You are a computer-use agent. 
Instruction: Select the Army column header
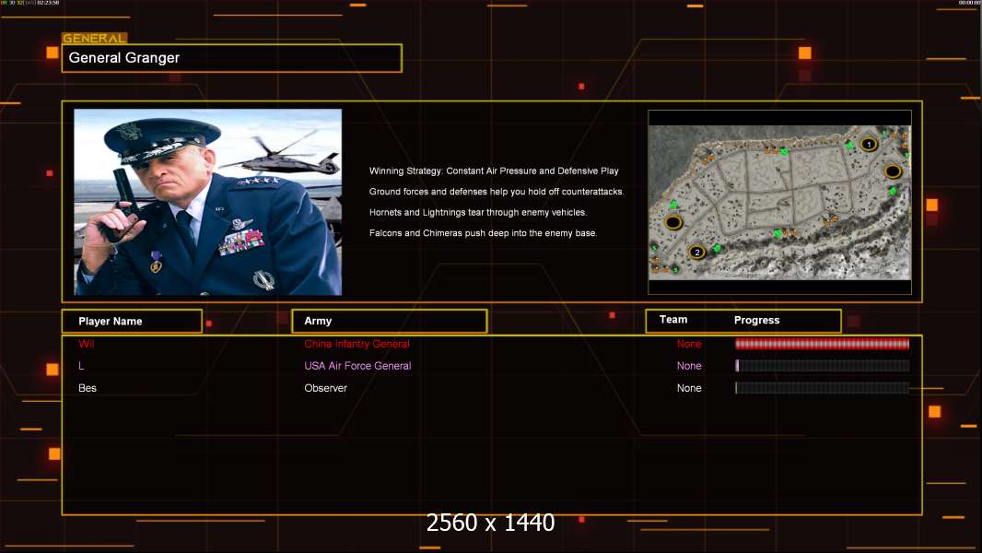[389, 321]
